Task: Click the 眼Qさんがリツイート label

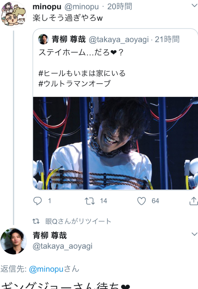Action: [78, 221]
